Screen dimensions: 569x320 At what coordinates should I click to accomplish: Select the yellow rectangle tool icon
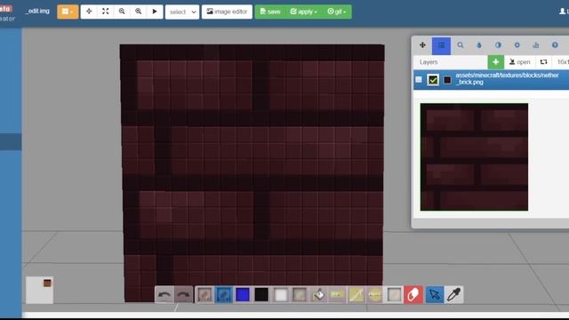point(337,294)
